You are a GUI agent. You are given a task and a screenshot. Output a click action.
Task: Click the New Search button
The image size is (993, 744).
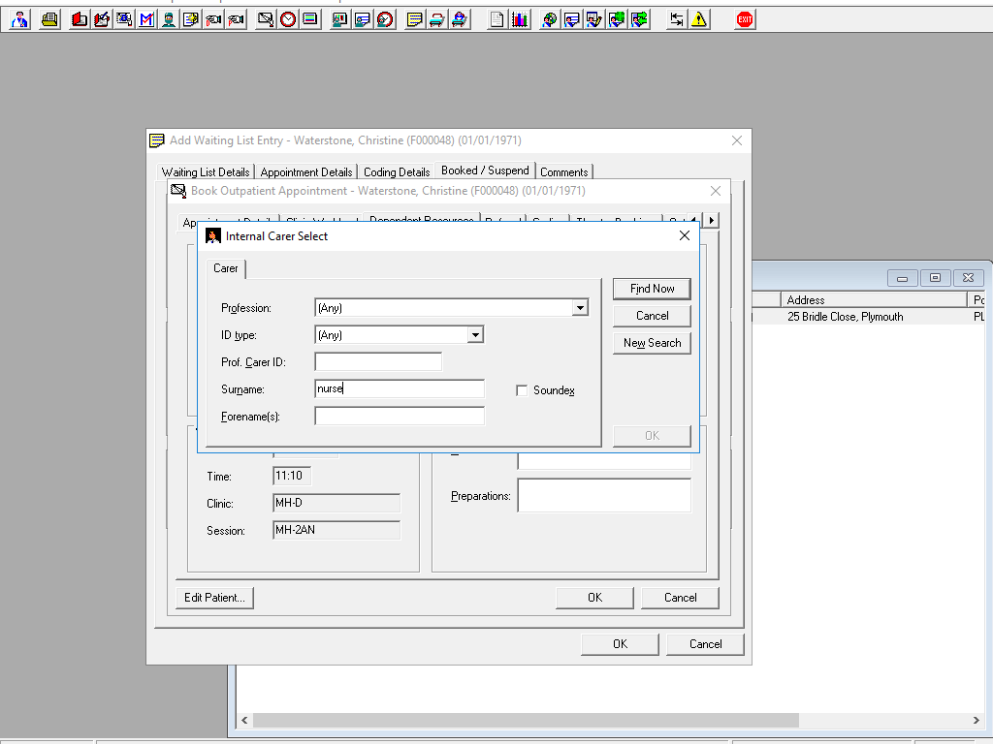652,343
